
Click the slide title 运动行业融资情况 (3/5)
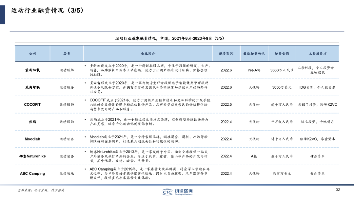pos(47,10)
